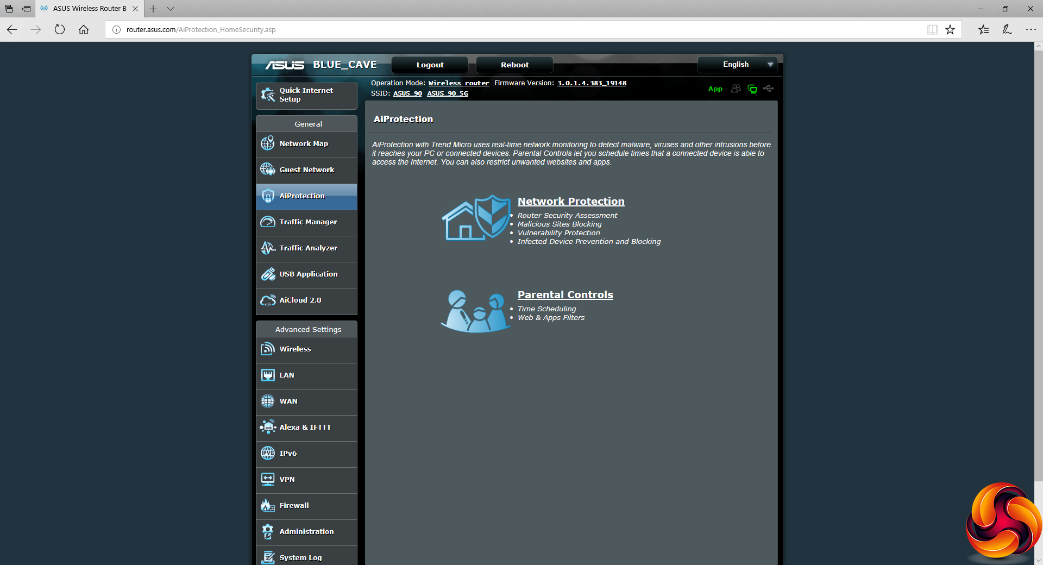Click the site info icon in address bar
Screen dimensions: 1043x565
tap(116, 29)
